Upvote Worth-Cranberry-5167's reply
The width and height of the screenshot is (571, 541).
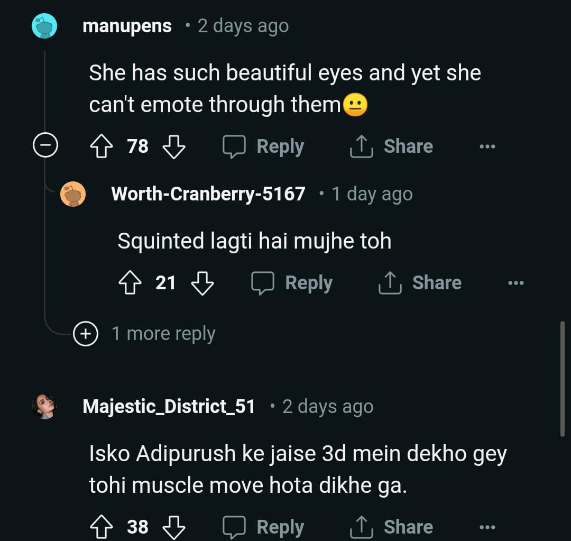click(x=130, y=283)
